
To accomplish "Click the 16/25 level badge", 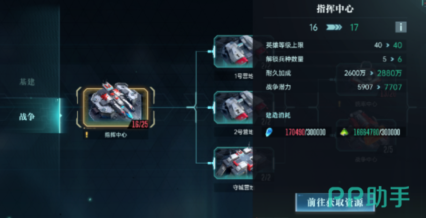I will pyautogui.click(x=140, y=124).
